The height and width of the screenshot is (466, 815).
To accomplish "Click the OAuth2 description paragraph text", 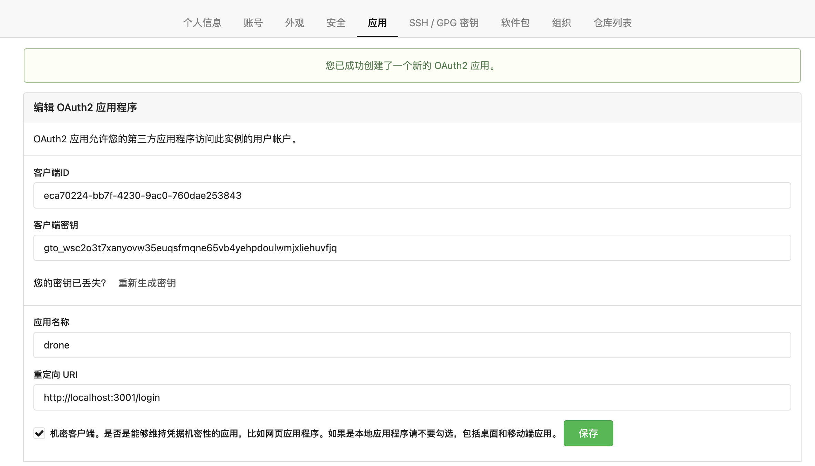I will tap(165, 139).
